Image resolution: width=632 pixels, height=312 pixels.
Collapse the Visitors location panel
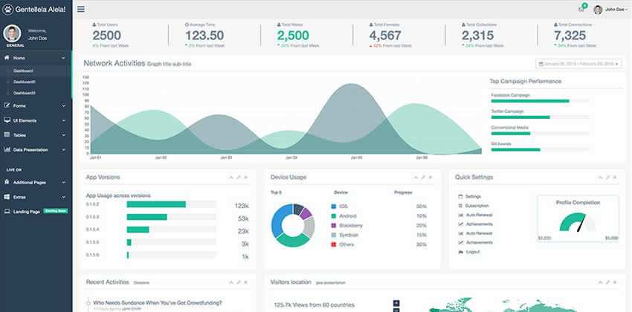tap(599, 282)
